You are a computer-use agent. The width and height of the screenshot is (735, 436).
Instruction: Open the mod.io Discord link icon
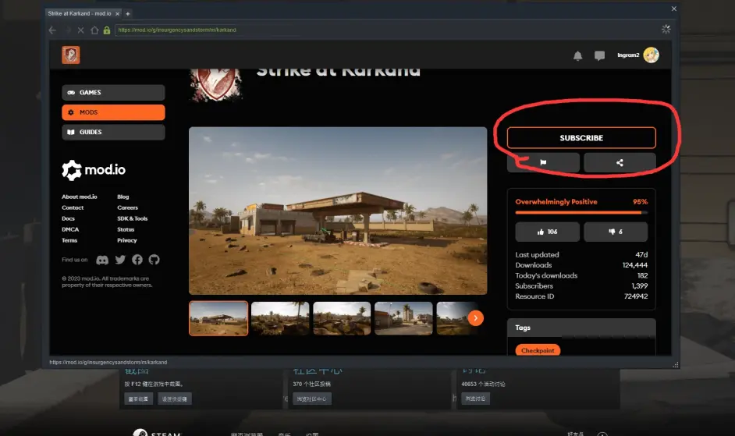(102, 260)
